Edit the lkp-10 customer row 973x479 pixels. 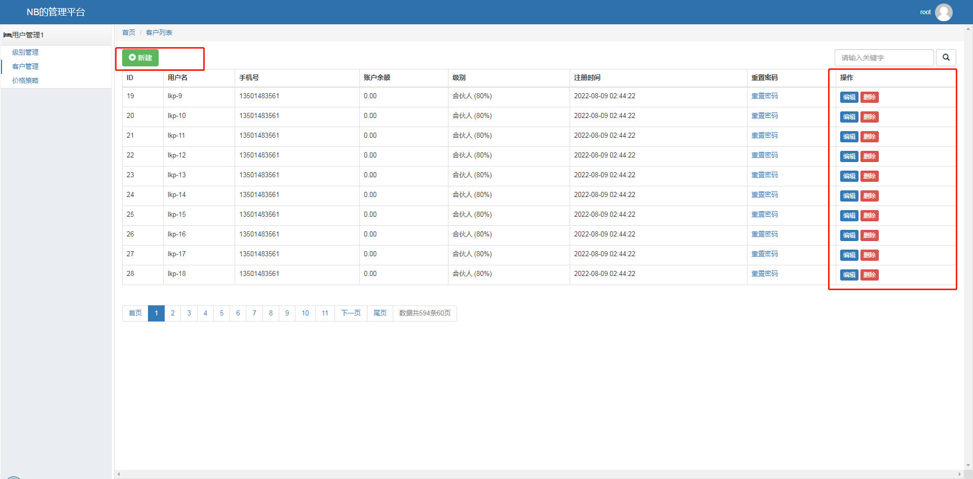click(x=849, y=117)
